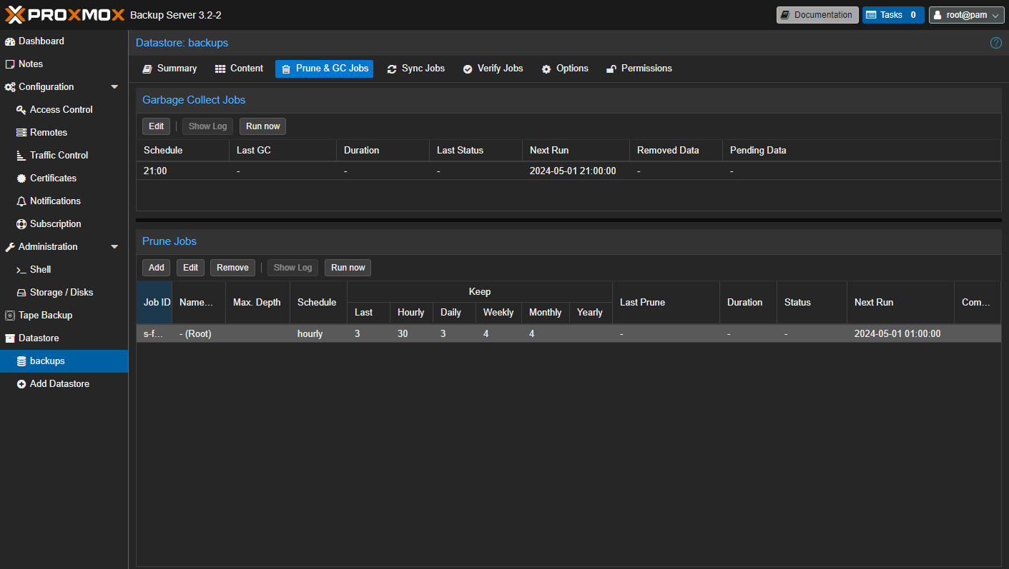Open the Sync Jobs tab

click(x=415, y=69)
